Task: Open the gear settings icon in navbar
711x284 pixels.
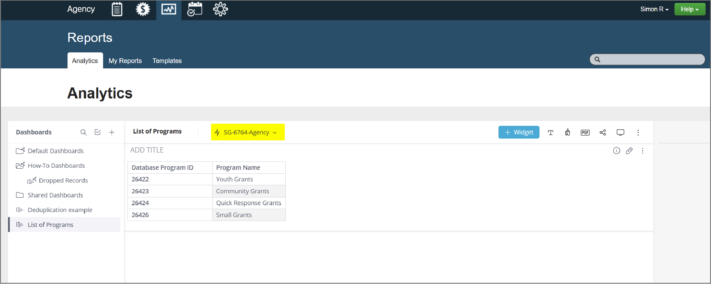Action: (x=220, y=10)
